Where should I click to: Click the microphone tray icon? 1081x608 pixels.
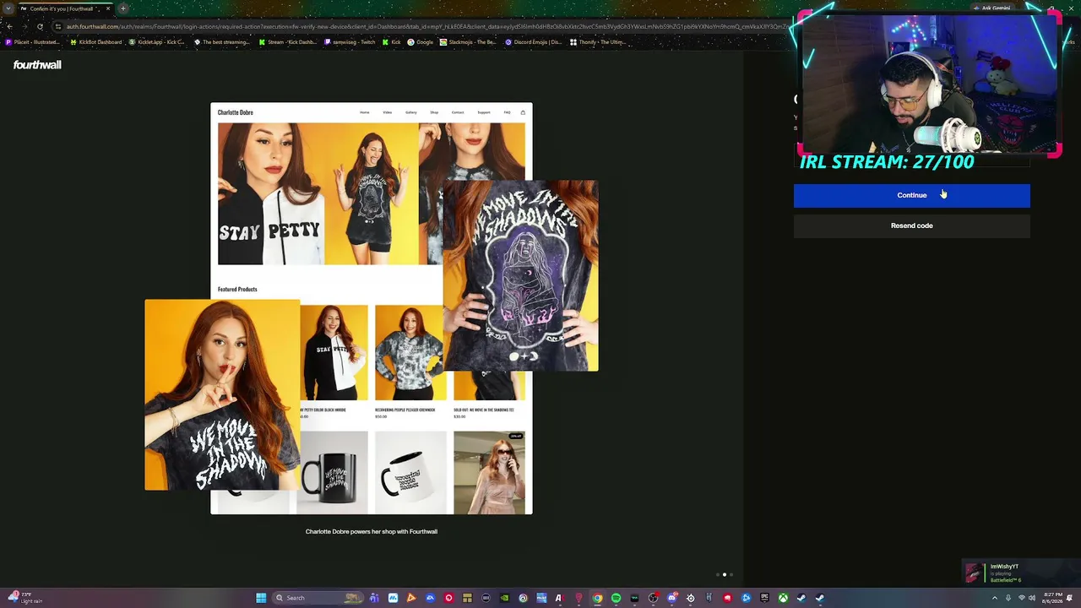[x=1008, y=598]
